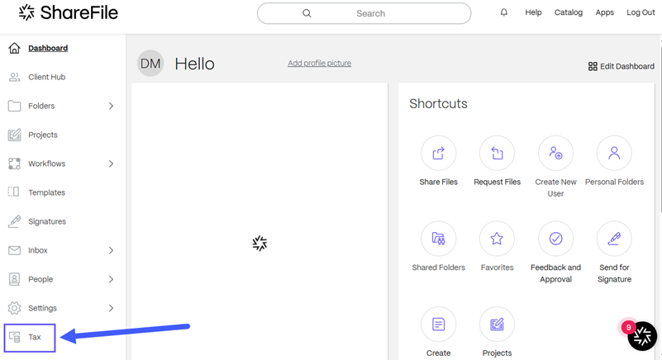Open Templates label in sidebar
This screenshot has width=662, height=360.
[x=46, y=192]
